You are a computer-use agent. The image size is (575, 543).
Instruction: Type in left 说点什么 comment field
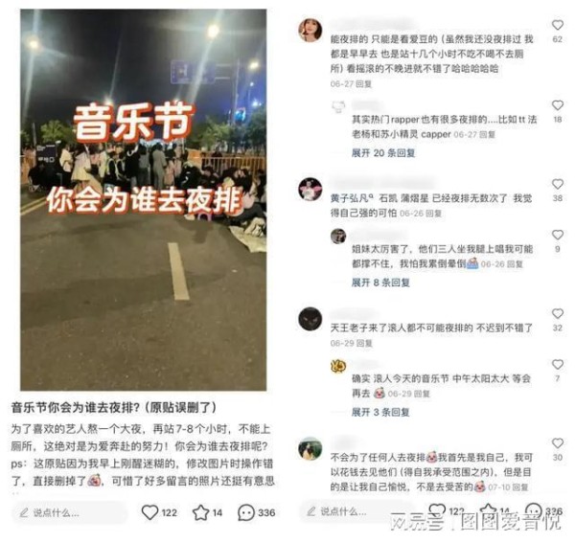pyautogui.click(x=70, y=512)
